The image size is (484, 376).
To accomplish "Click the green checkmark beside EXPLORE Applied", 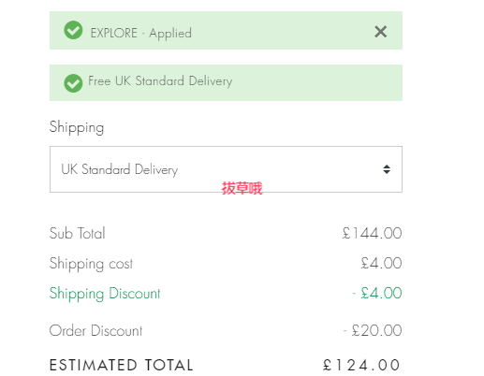I will point(73,30).
